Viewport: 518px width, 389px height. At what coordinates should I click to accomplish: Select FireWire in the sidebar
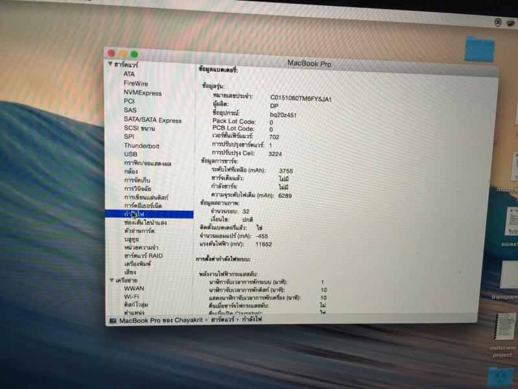pos(136,84)
